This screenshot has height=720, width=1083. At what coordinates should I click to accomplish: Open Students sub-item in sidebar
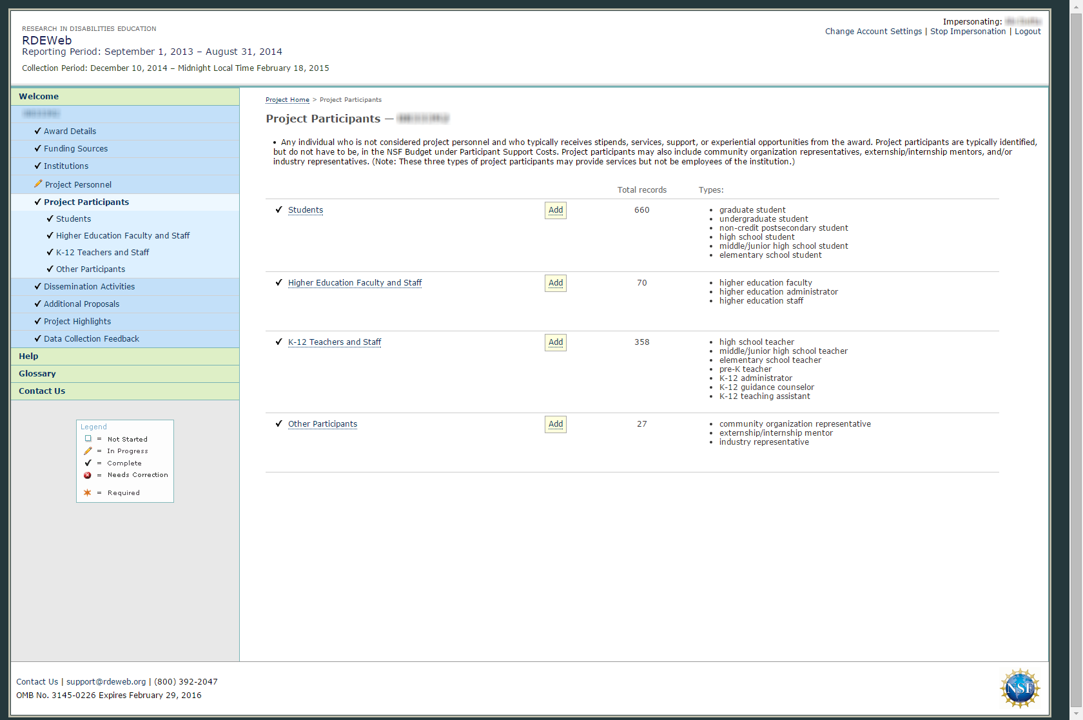73,219
